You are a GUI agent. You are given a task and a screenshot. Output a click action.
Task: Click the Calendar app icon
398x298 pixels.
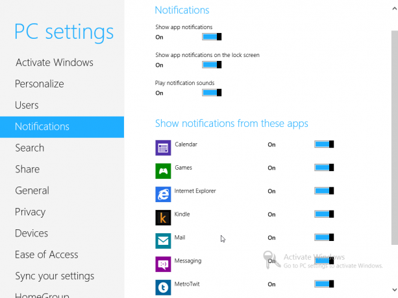[163, 148]
